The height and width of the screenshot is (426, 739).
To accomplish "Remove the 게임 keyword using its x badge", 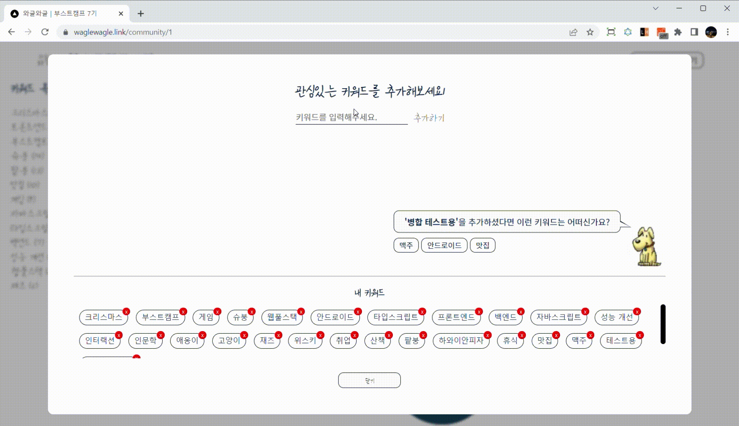I will [217, 312].
